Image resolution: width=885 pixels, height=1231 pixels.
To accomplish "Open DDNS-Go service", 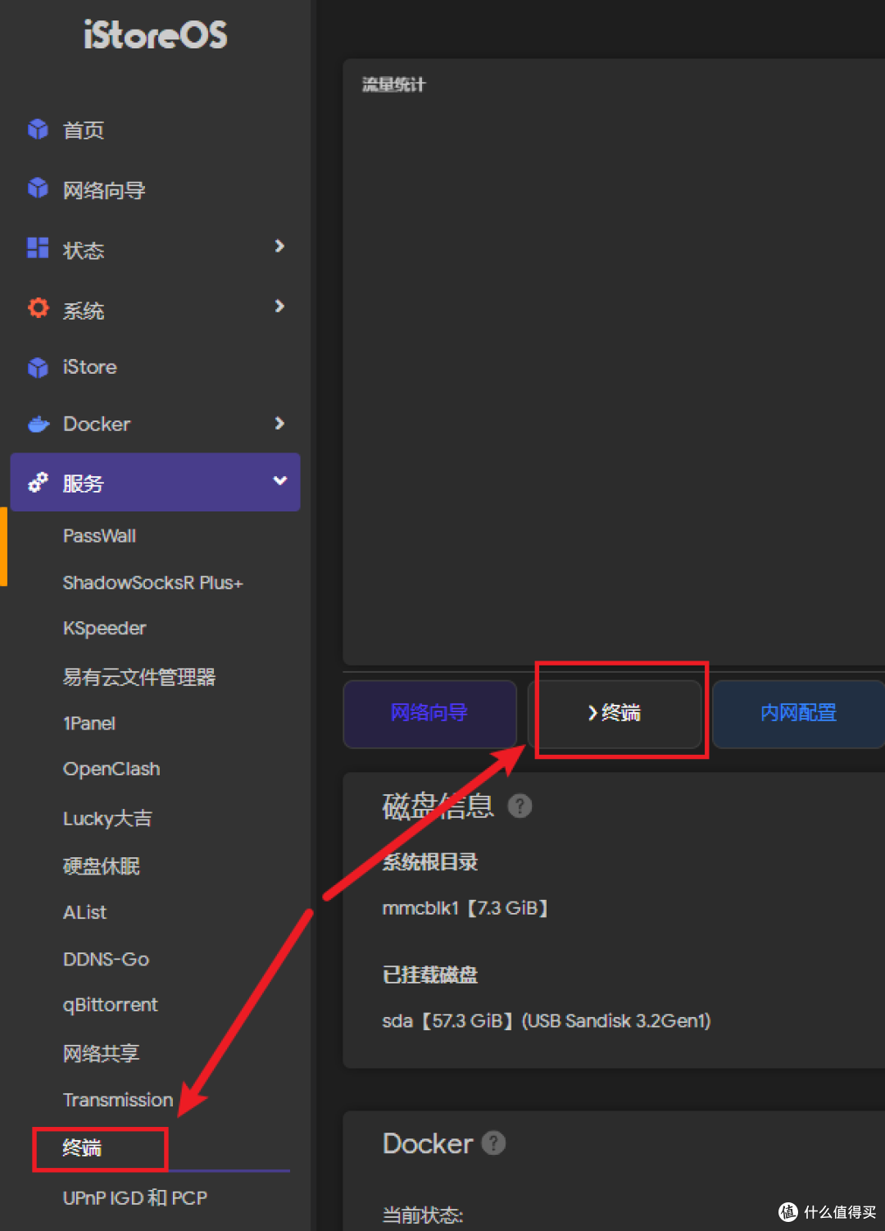I will coord(107,959).
